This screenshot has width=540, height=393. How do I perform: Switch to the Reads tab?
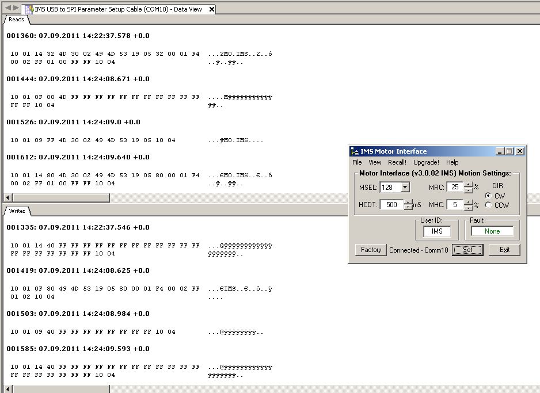pos(16,20)
